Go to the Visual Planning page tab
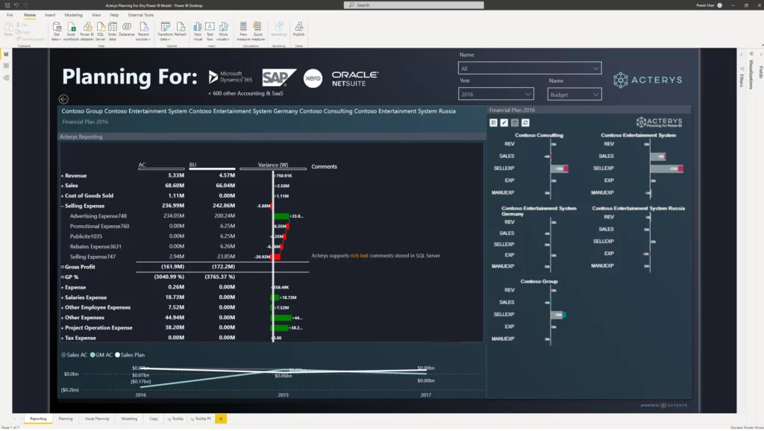764x431 pixels. pos(97,419)
